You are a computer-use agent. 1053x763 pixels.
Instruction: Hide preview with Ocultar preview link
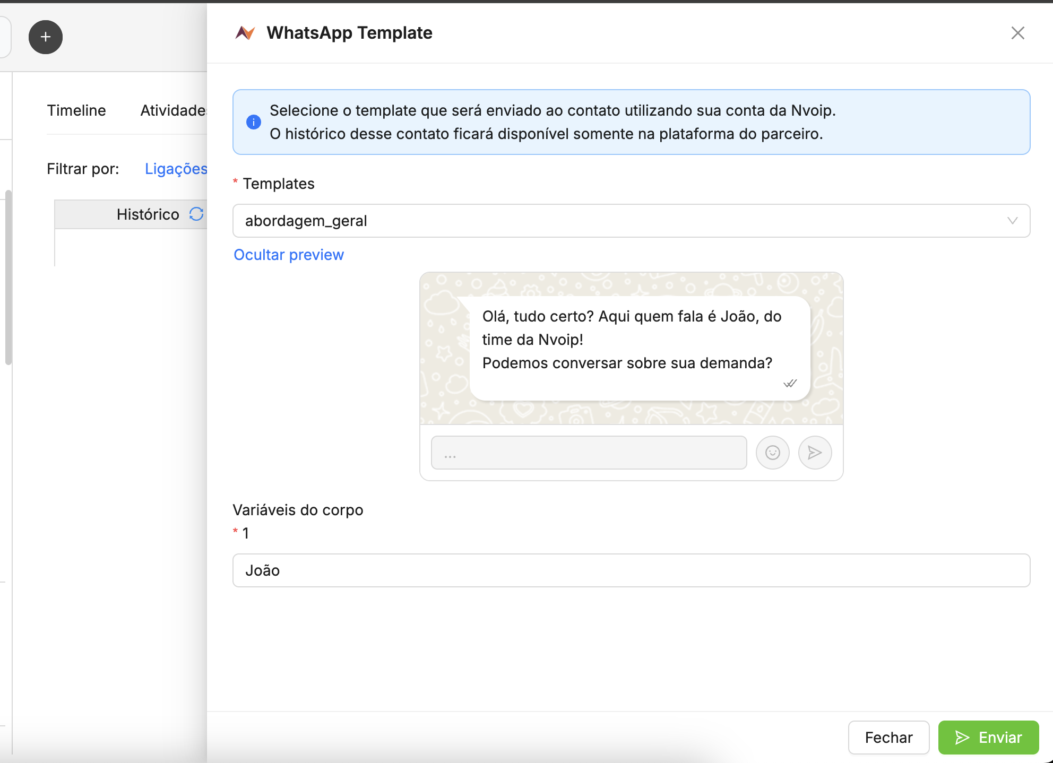289,255
